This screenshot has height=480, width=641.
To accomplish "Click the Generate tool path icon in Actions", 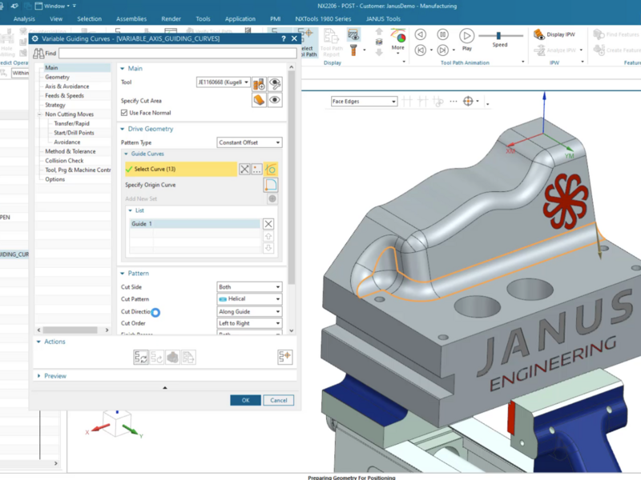I will tap(141, 357).
